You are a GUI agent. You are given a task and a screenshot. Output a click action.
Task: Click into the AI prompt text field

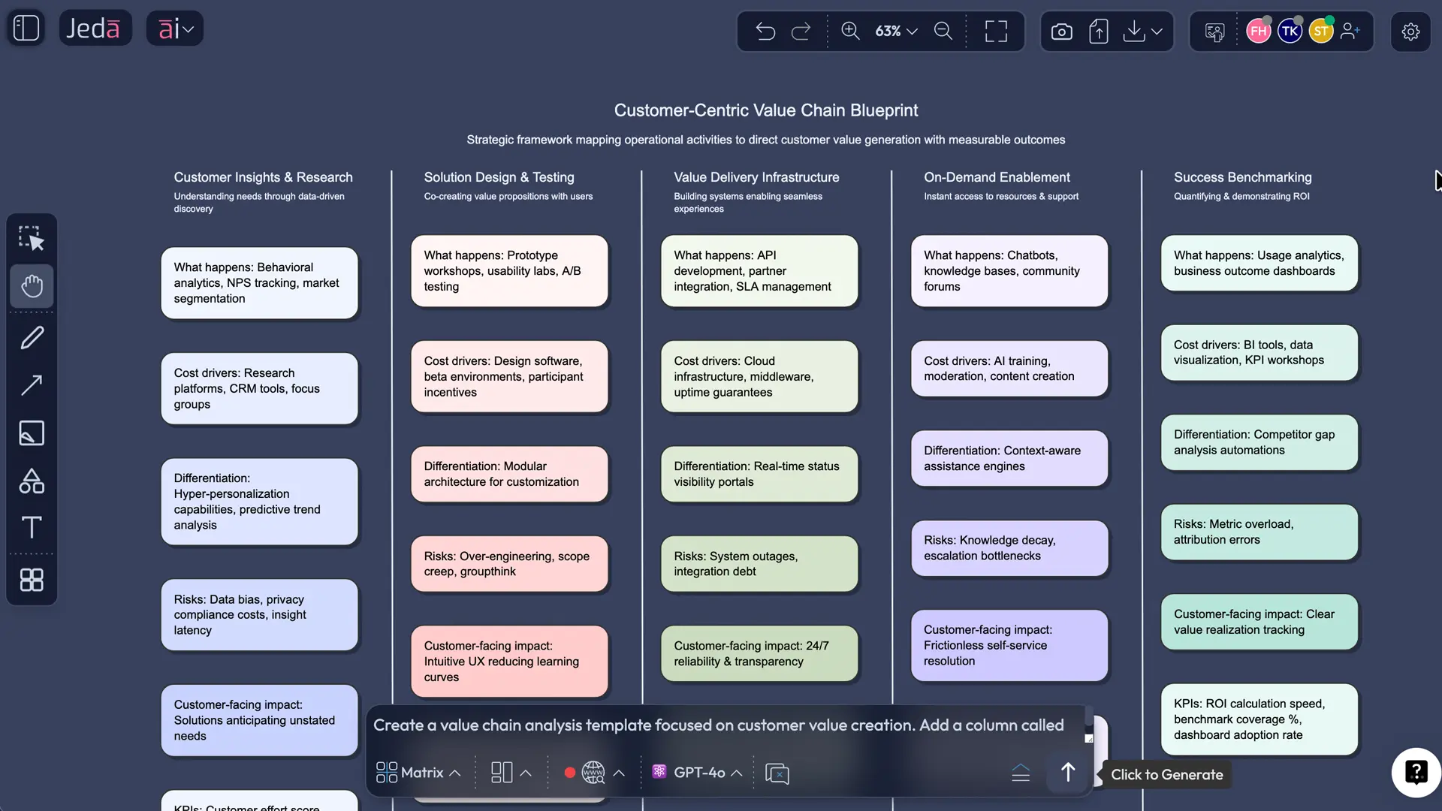[x=719, y=725]
